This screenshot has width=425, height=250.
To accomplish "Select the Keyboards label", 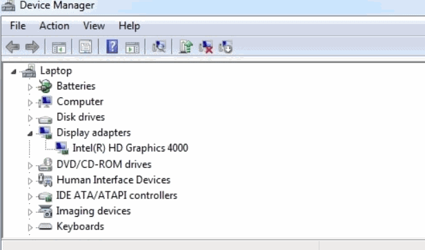I will click(80, 227).
